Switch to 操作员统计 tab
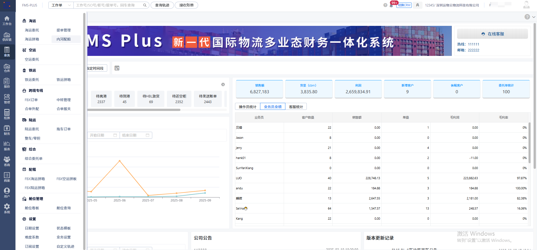 pyautogui.click(x=248, y=107)
